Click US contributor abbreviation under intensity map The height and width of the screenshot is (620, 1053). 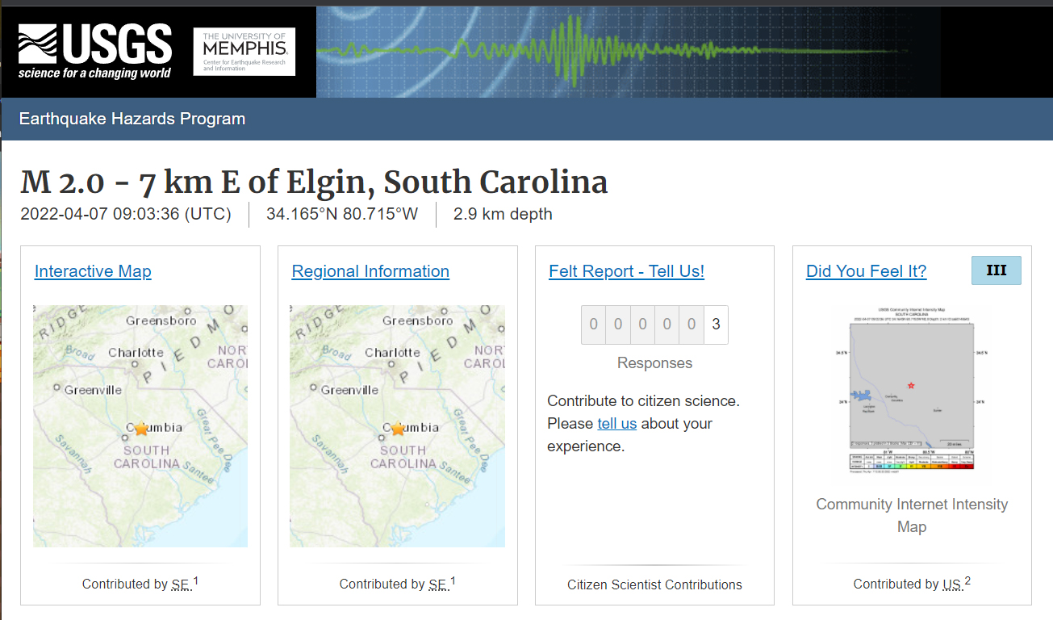[x=952, y=584]
